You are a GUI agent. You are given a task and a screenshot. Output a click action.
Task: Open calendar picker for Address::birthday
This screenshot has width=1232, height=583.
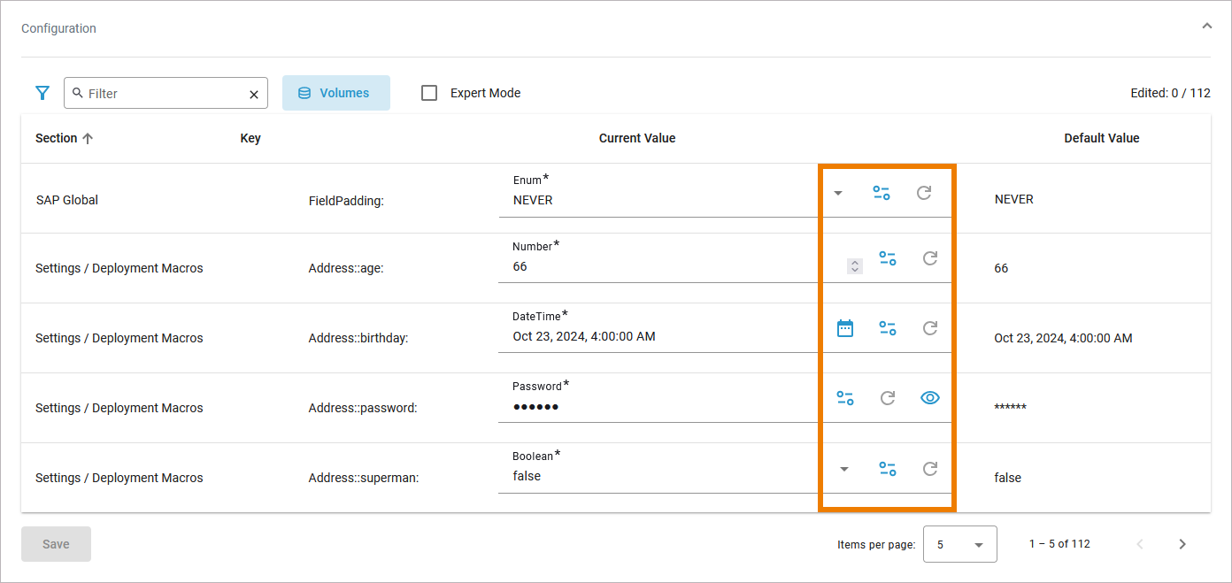coord(845,328)
